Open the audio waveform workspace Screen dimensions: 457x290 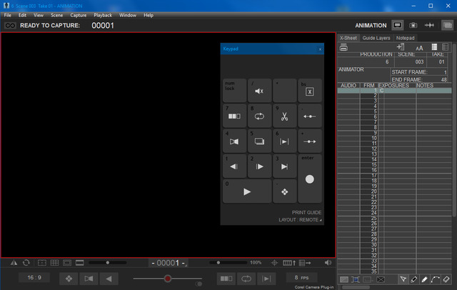[429, 25]
